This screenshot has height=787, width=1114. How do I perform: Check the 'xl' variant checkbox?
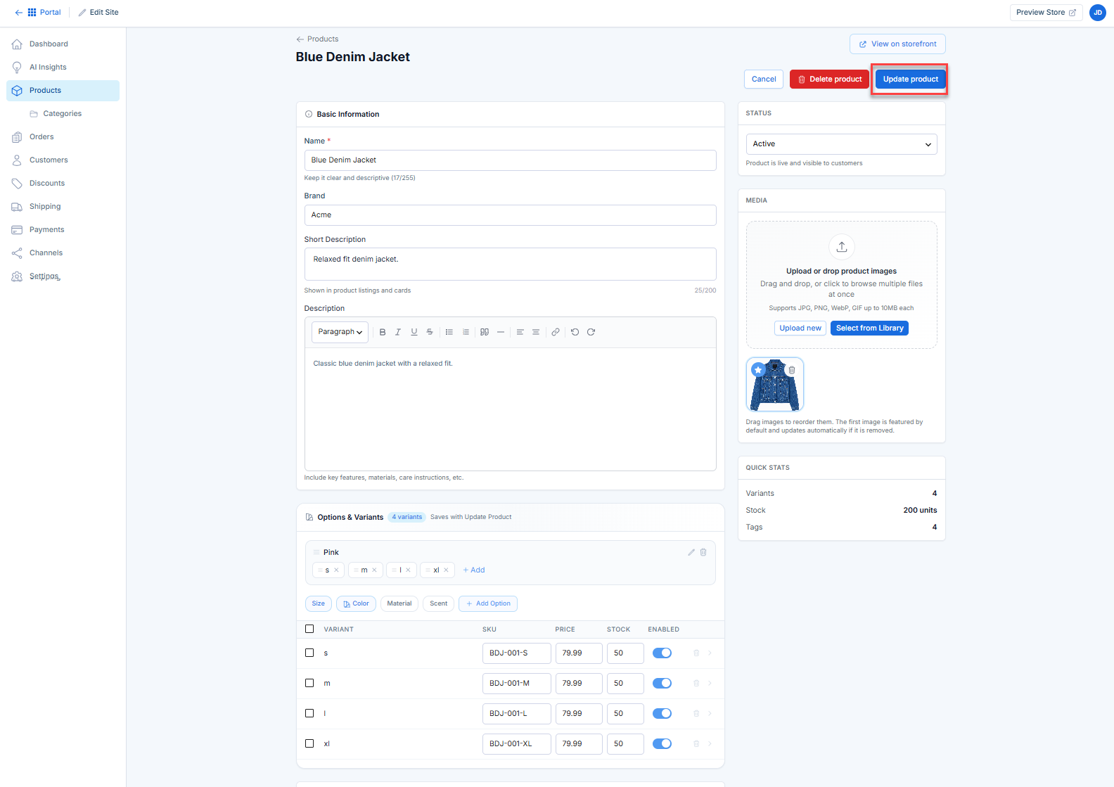[309, 743]
